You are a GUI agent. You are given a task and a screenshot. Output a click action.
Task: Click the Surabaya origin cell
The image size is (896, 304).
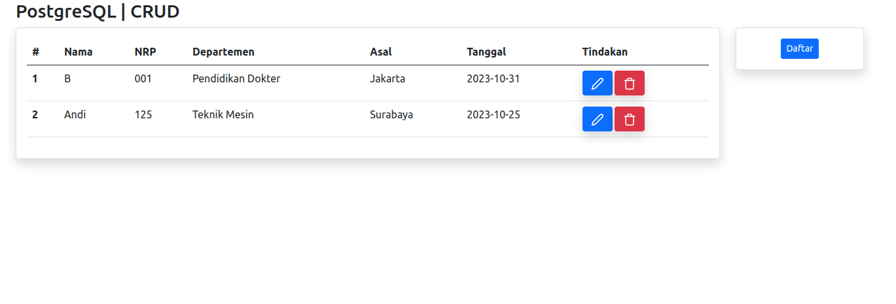[x=391, y=115]
